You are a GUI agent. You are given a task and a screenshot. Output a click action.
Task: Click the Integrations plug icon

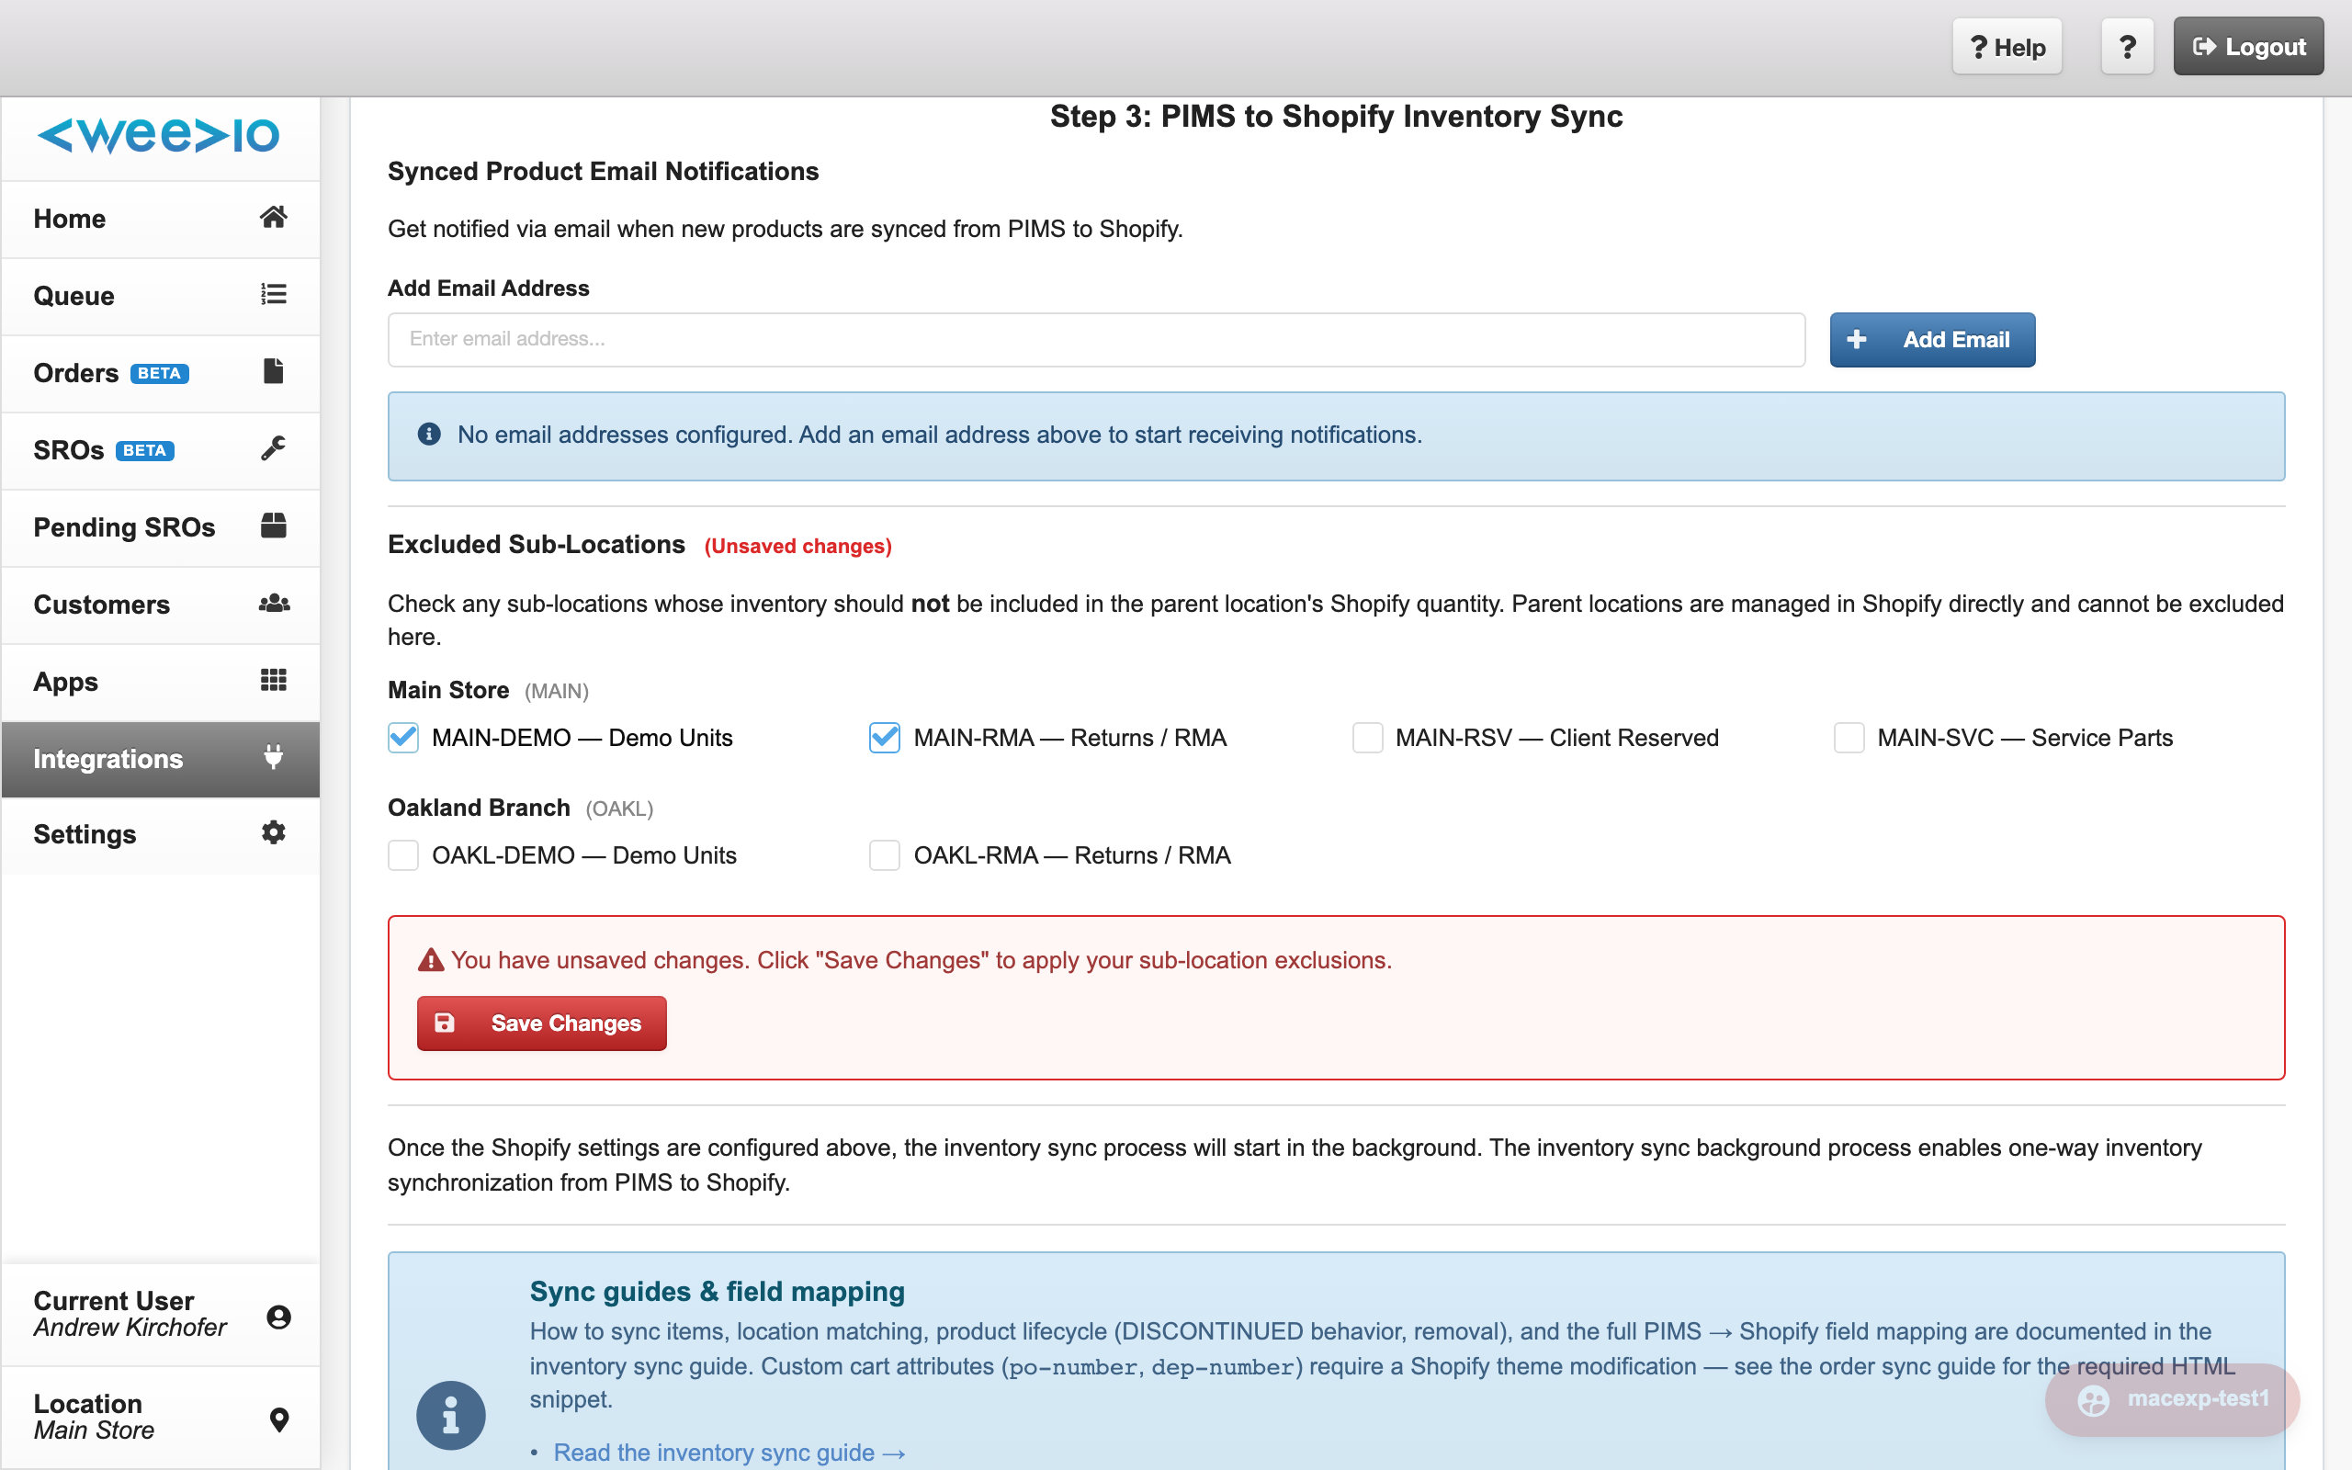pyautogui.click(x=273, y=756)
